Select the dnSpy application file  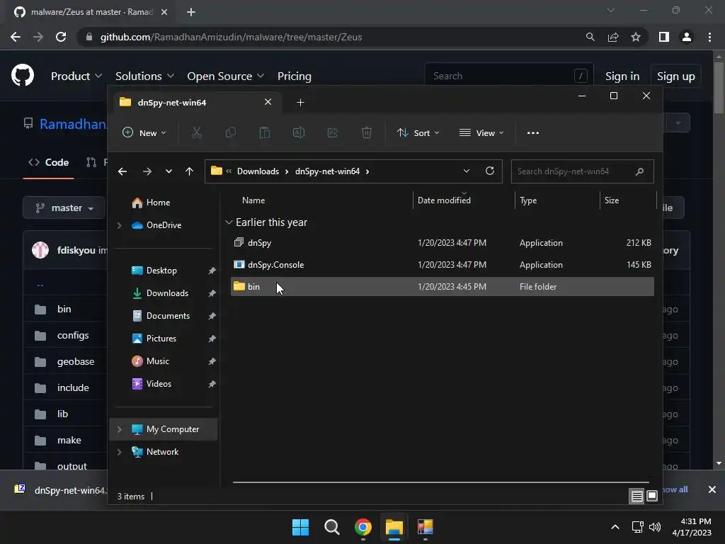click(442, 243)
